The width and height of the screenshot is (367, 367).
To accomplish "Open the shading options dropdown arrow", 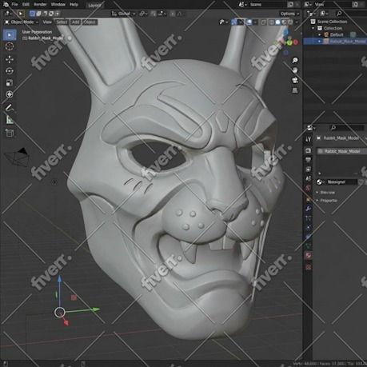I will [x=297, y=22].
